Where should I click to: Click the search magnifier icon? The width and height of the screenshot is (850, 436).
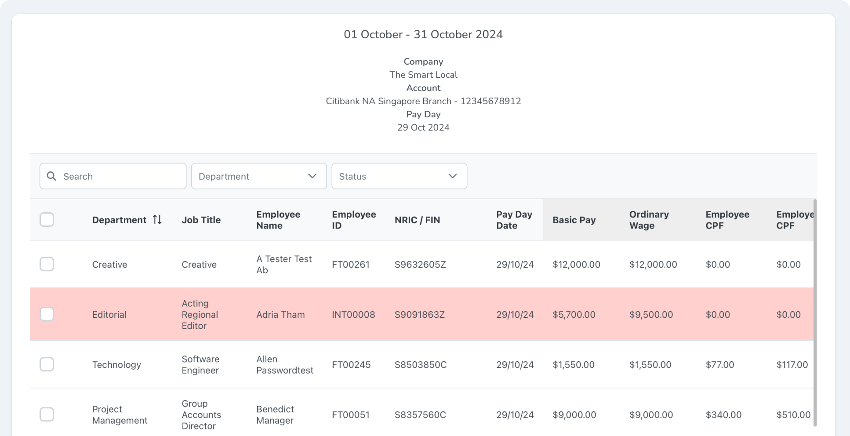coord(51,176)
